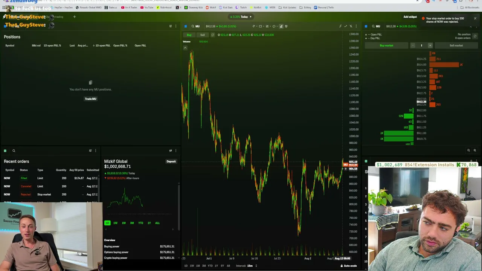Image resolution: width=482 pixels, height=271 pixels.
Task: Add a new layout tab with plus icon
Action: [x=75, y=17]
